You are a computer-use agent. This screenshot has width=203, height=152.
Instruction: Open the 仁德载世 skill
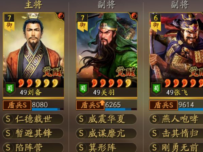[x=33, y=119]
